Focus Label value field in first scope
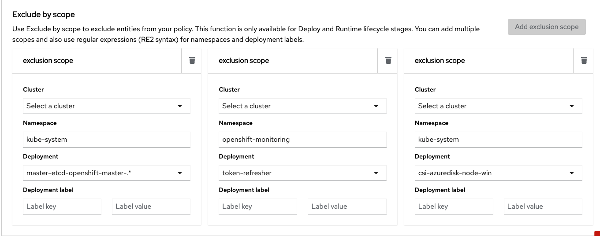 pos(151,206)
